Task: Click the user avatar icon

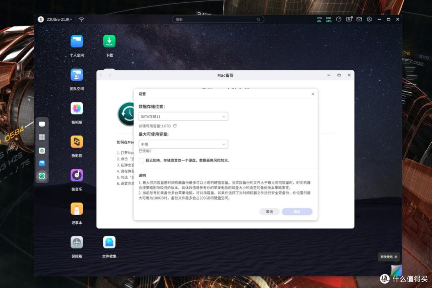Action: 41,19
